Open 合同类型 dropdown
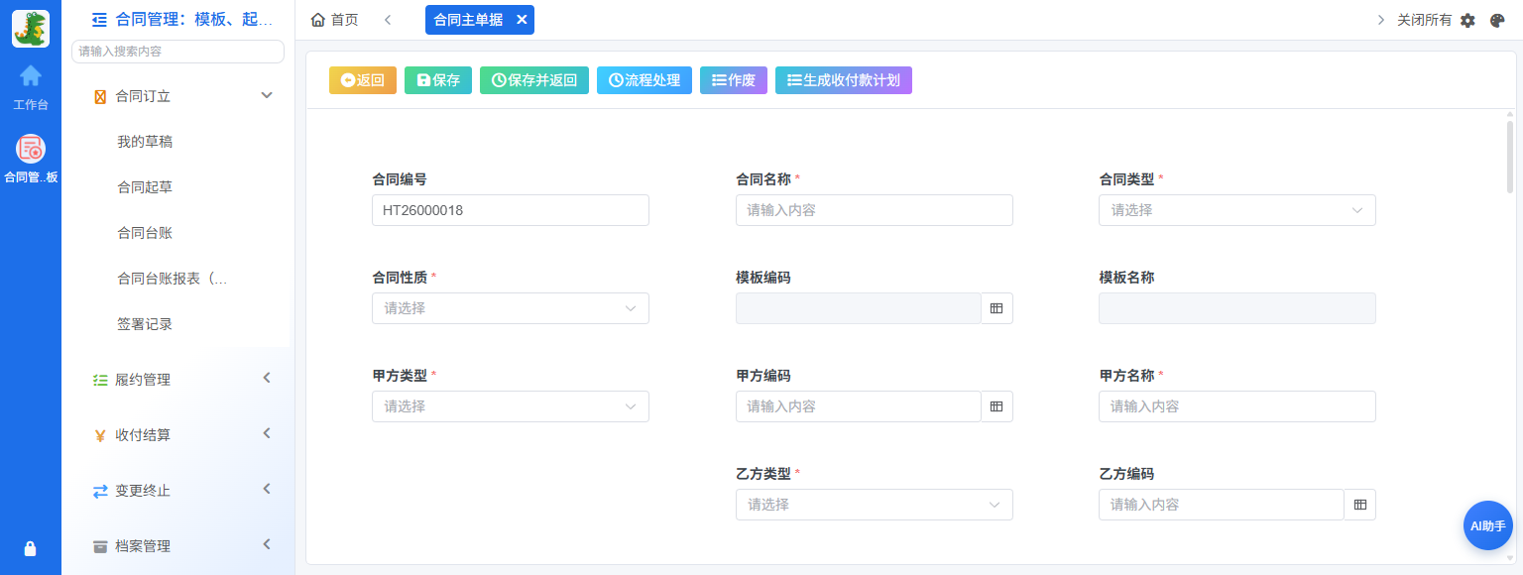 [1237, 210]
